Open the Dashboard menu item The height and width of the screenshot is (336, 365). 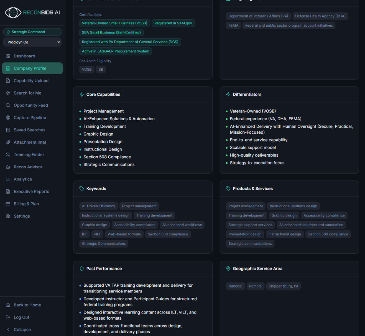[x=32, y=56]
